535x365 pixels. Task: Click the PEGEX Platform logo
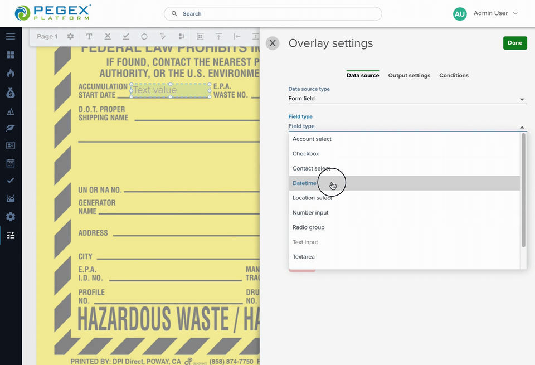tap(53, 13)
